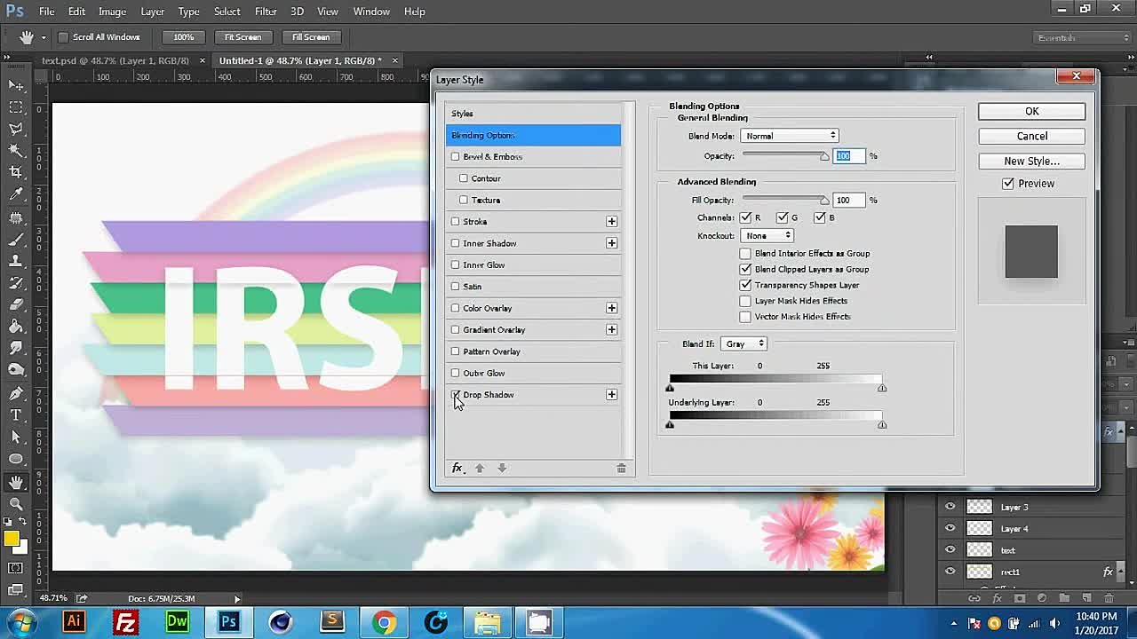The image size is (1137, 639).
Task: Select the Polygonal Lasso tool
Action: pos(16,130)
